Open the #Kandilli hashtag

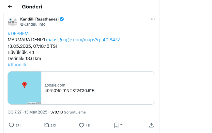(17, 64)
